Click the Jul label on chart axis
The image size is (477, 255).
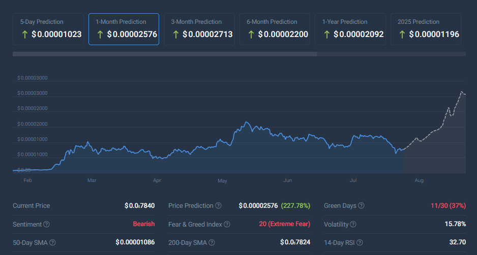353,180
